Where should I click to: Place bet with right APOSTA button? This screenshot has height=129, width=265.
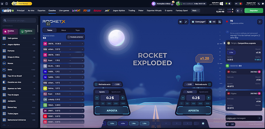(x=193, y=110)
